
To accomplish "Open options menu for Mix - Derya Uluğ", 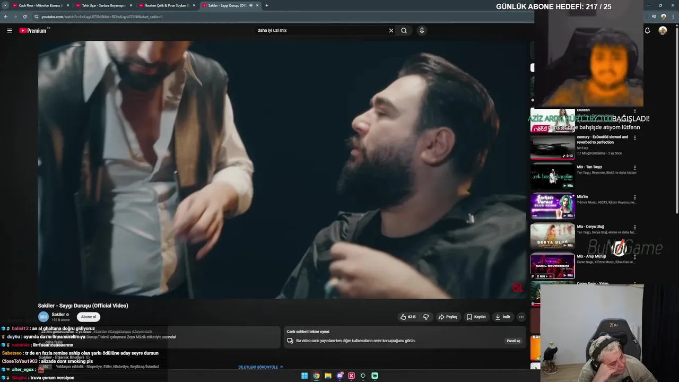I will tap(634, 227).
